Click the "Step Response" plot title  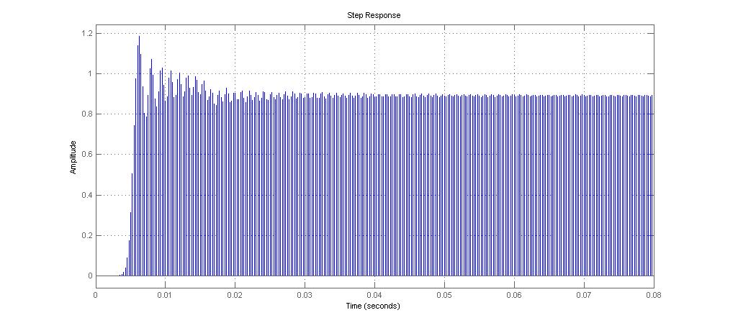click(x=374, y=16)
